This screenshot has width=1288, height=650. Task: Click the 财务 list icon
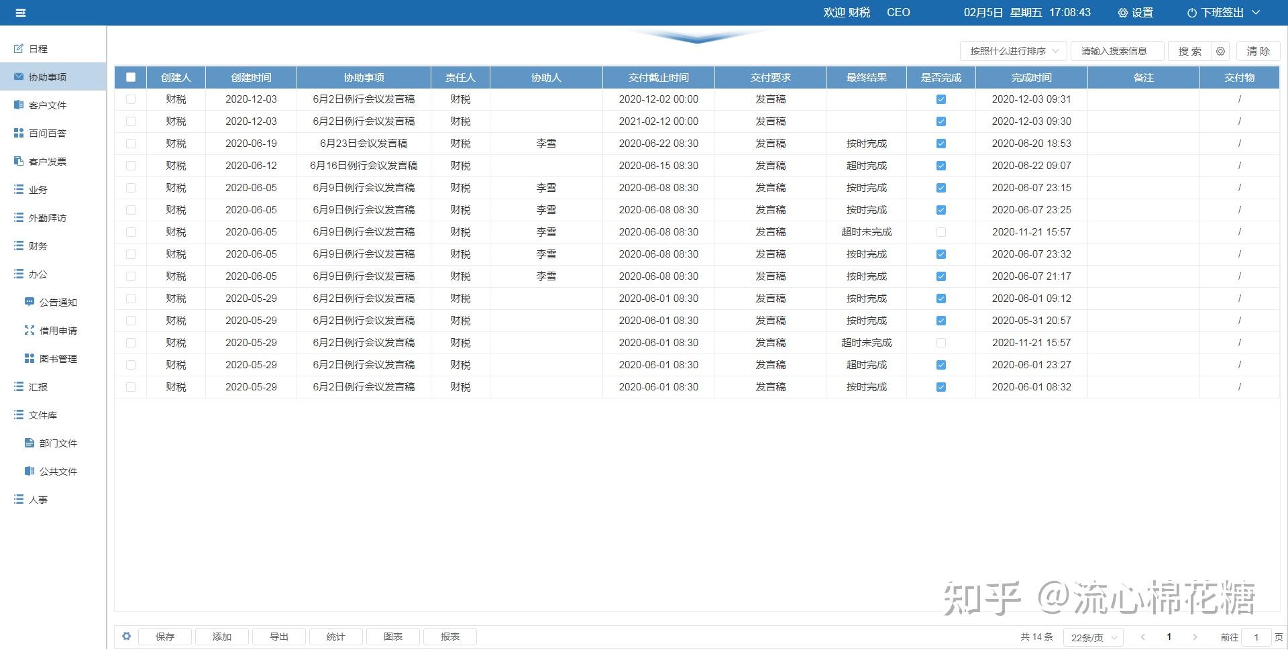[19, 246]
